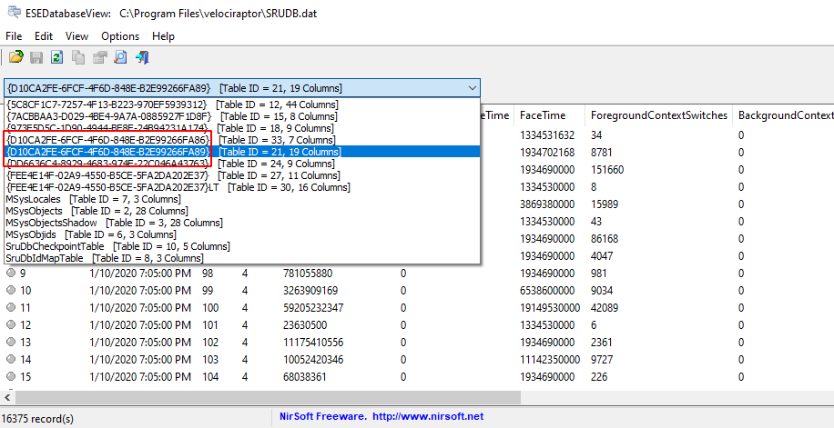The image size is (834, 428).
Task: Click the Copy selected items icon
Action: pyautogui.click(x=78, y=58)
